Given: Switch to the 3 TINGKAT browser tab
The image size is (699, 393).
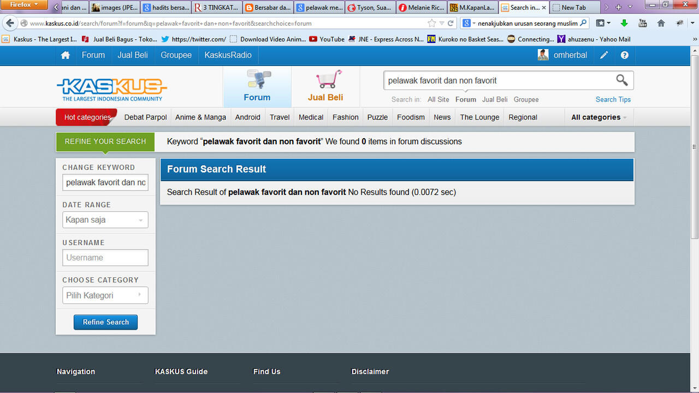Looking at the screenshot, I should pos(216,8).
